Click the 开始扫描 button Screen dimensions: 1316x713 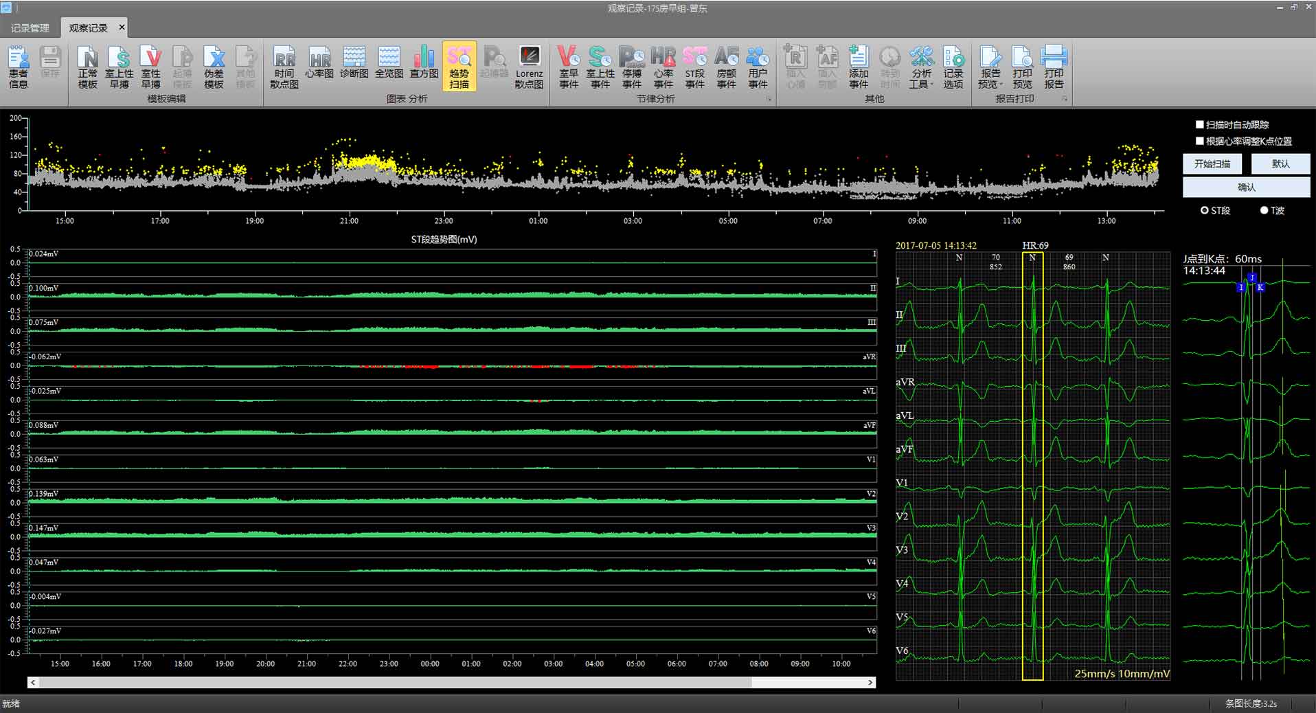1212,163
